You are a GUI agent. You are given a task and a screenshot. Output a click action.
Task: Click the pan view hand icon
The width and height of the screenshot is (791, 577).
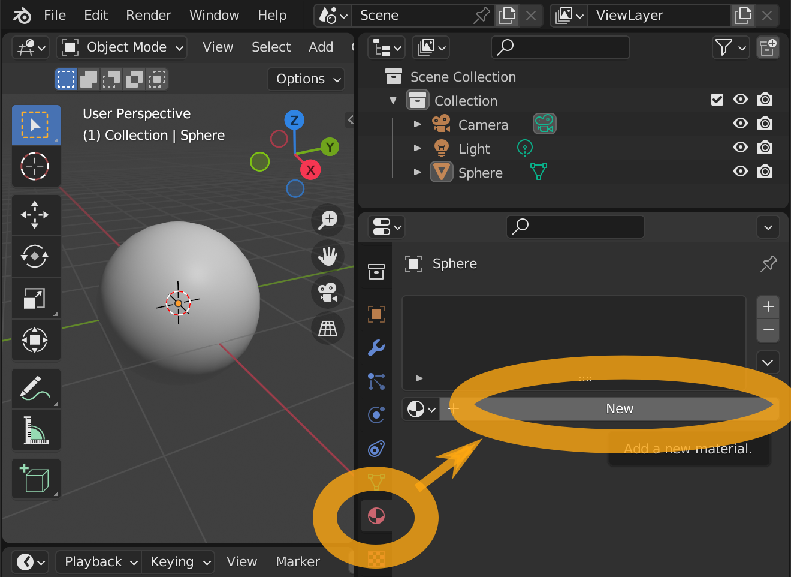point(328,256)
